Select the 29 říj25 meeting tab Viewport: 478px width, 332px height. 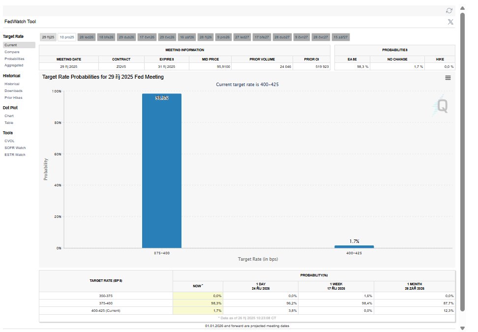pos(48,37)
